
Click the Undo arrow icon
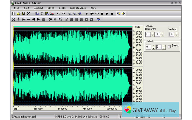58,13
